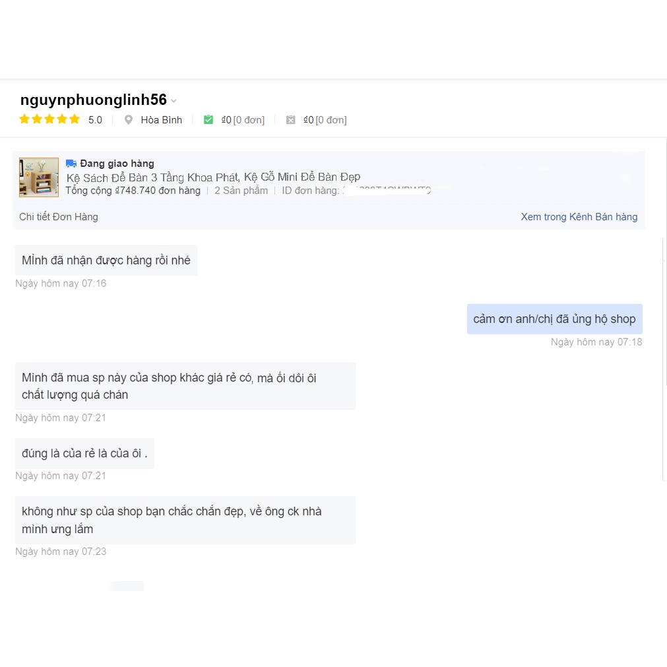The height and width of the screenshot is (667, 667).
Task: Click the green completed orders icon
Action: click(x=208, y=120)
